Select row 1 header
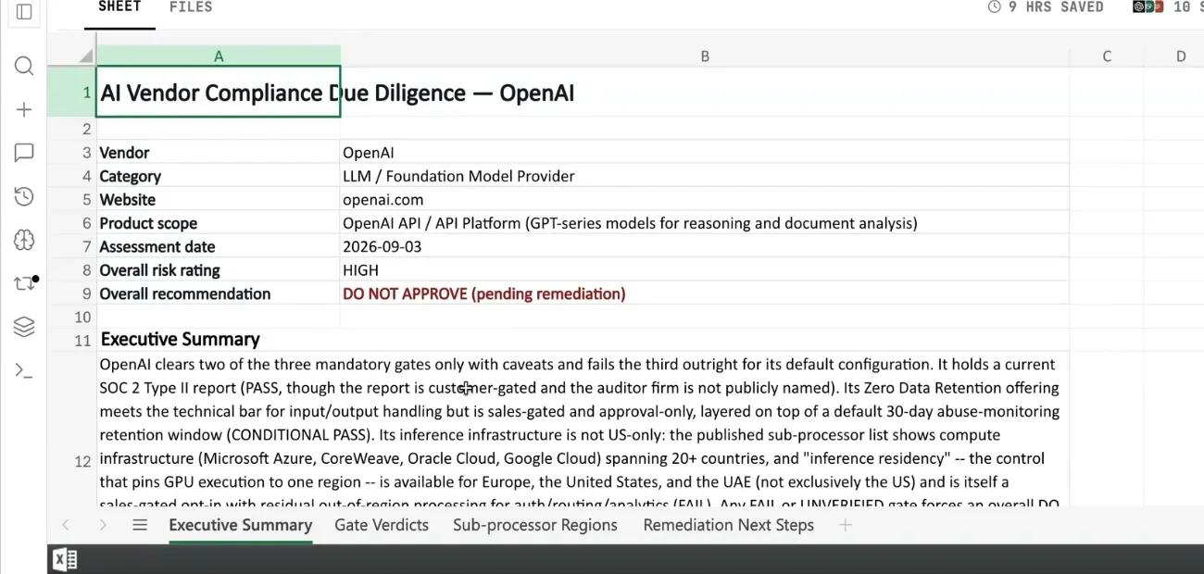This screenshot has height=574, width=1204. pos(72,92)
